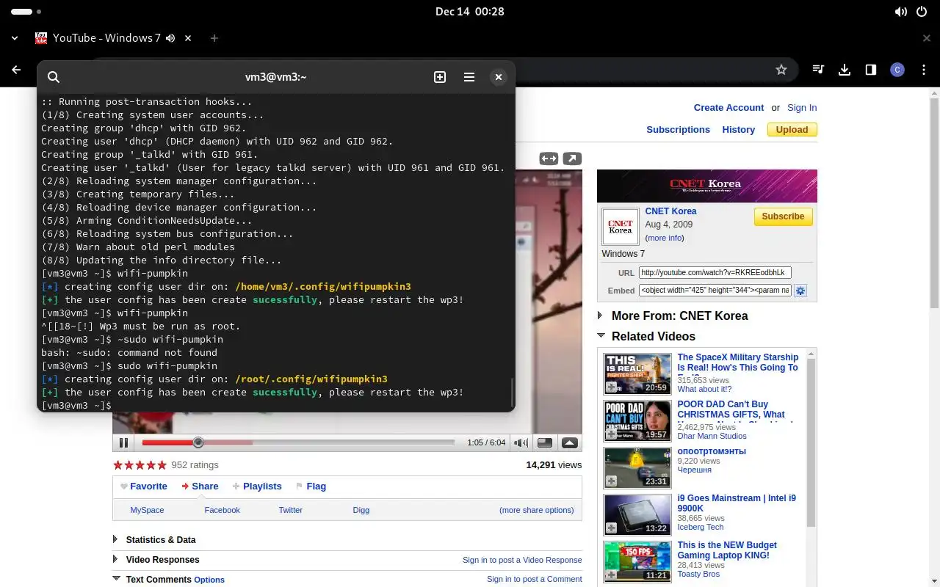This screenshot has height=587, width=940.
Task: Bookmark this page with star icon
Action: pos(781,70)
